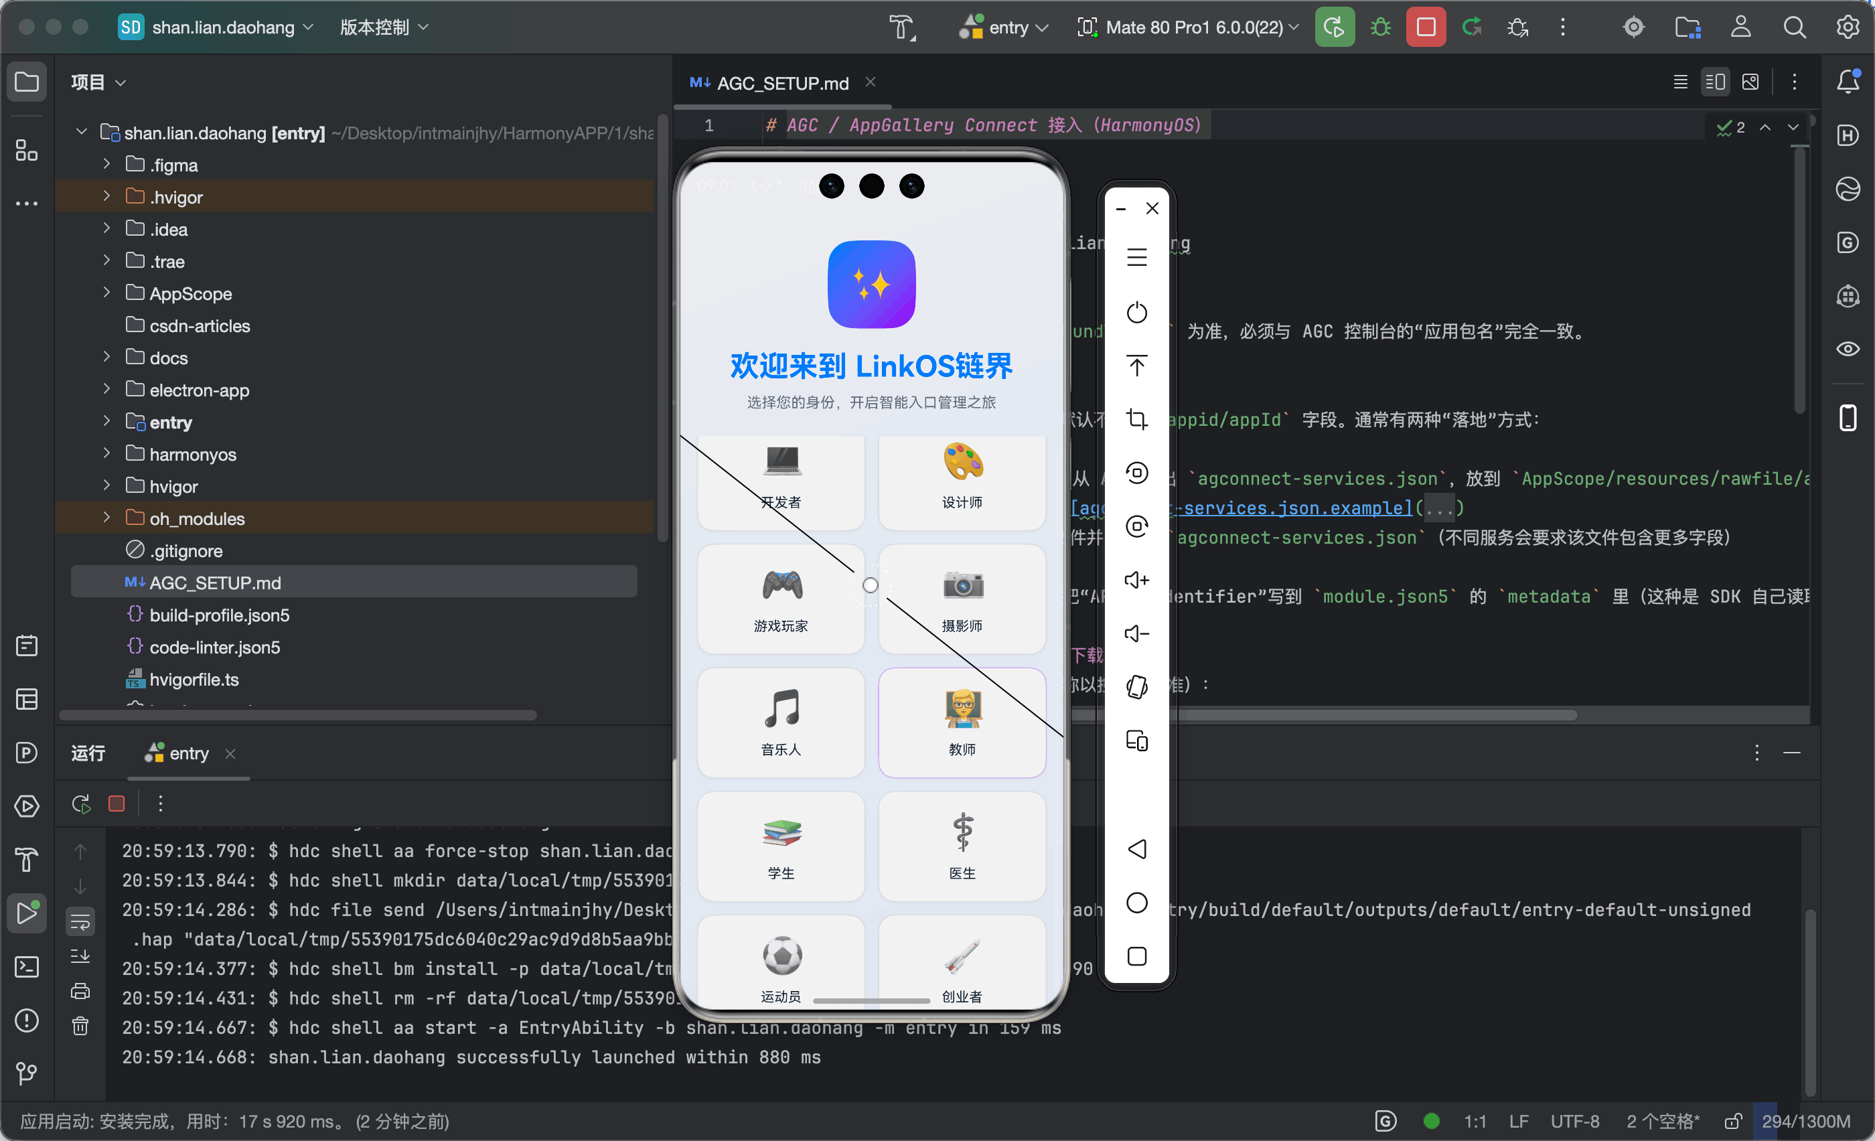Take emulator screenshot with crop icon

click(1136, 419)
